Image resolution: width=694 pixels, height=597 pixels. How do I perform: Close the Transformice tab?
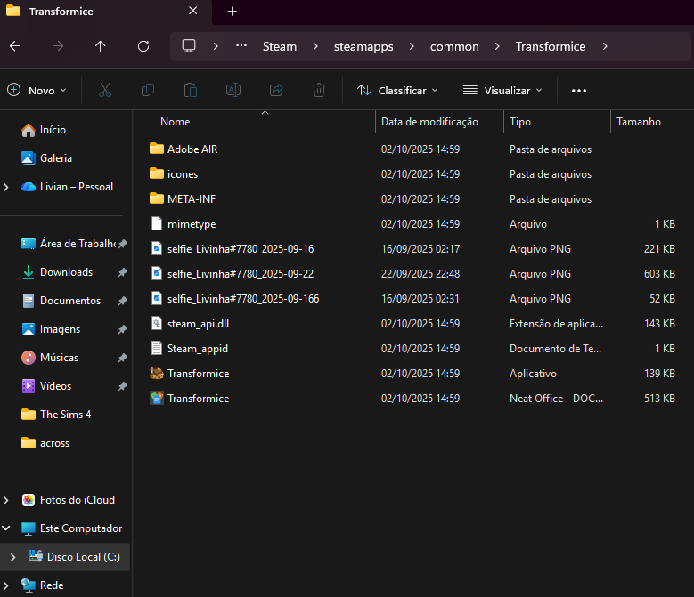point(193,11)
